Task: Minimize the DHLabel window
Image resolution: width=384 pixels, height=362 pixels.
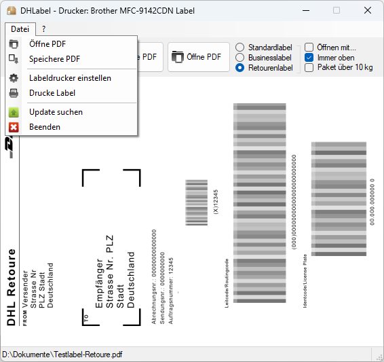Action: (x=306, y=11)
